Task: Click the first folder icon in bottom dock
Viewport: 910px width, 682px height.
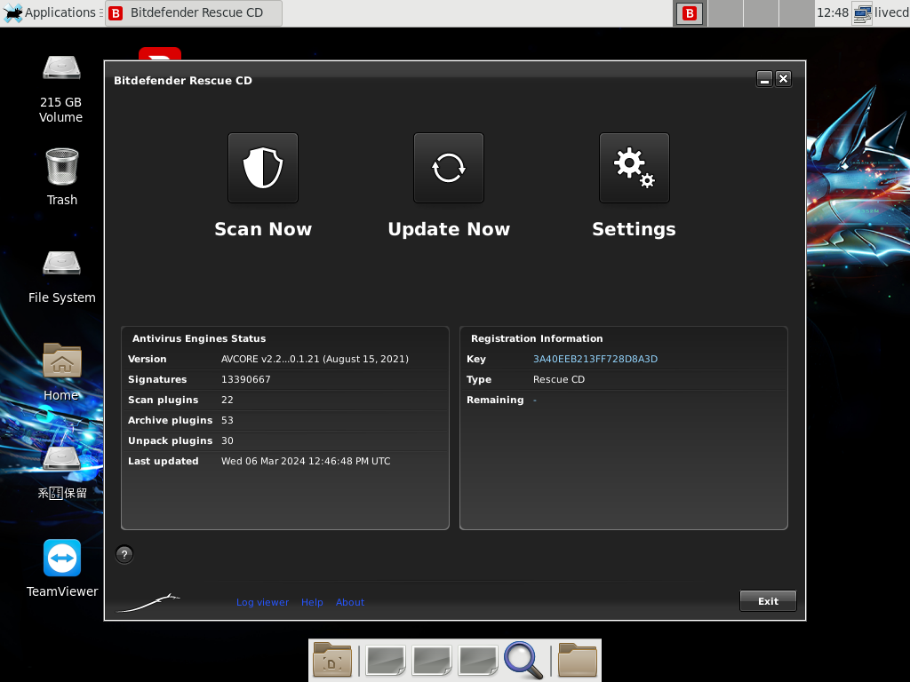Action: [332, 660]
